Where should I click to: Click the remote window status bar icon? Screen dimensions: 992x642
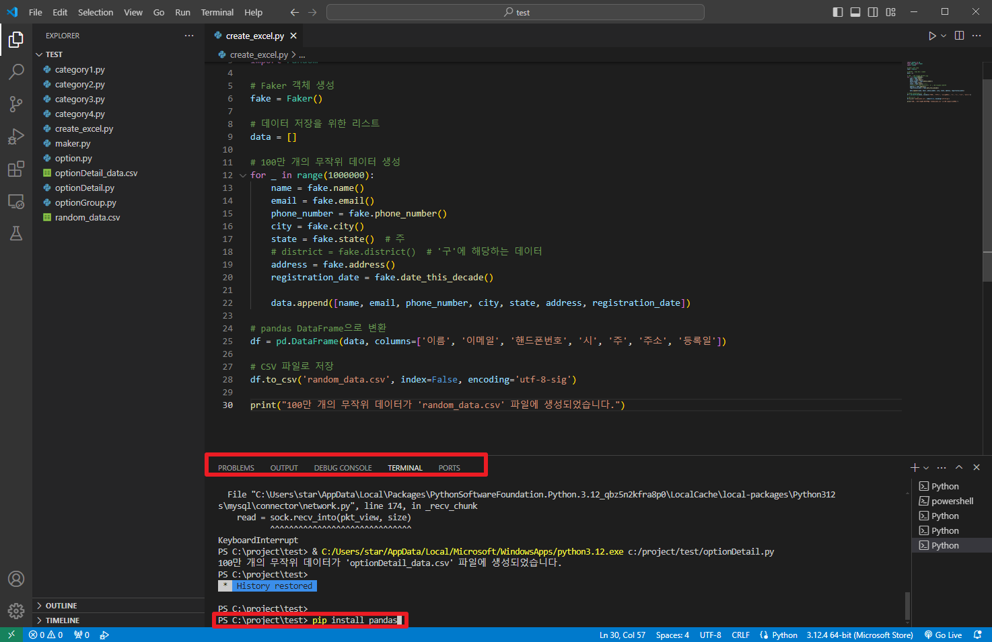(x=11, y=635)
